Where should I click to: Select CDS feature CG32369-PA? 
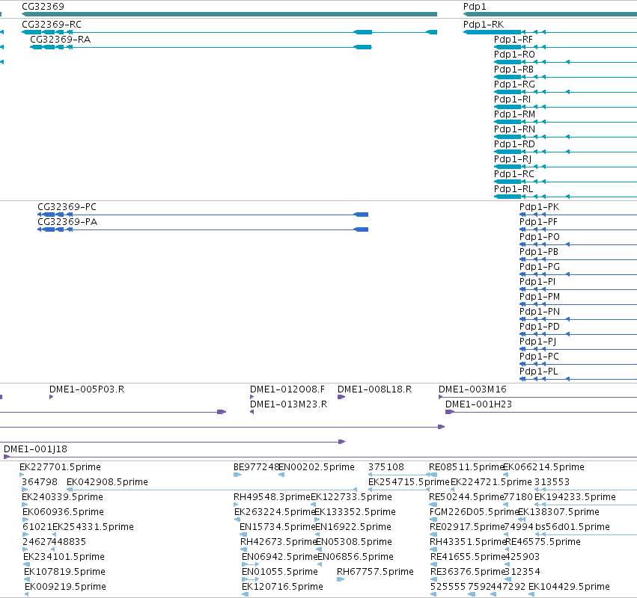(67, 222)
